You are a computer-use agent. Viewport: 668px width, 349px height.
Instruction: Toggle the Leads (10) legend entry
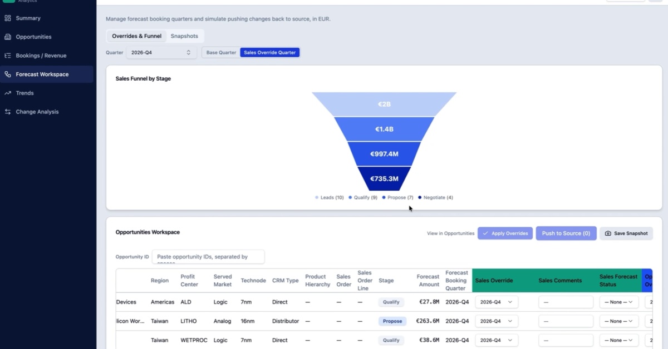coord(330,197)
